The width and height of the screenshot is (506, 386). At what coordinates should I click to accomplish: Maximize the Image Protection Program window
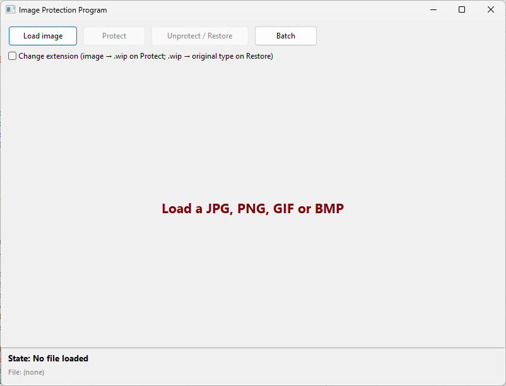(x=462, y=9)
